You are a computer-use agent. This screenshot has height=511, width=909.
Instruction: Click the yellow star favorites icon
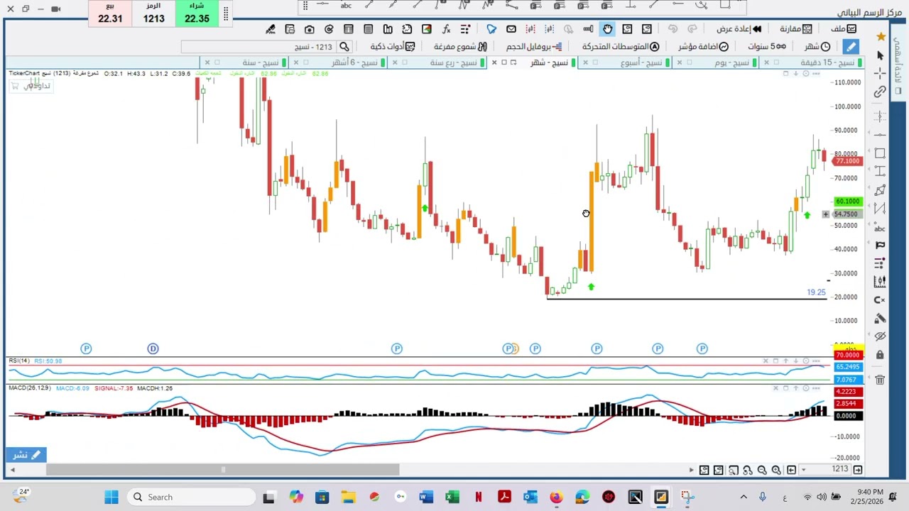pyautogui.click(x=881, y=36)
